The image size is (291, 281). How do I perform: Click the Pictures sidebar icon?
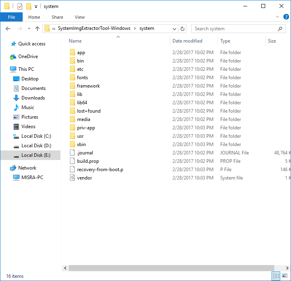16,117
